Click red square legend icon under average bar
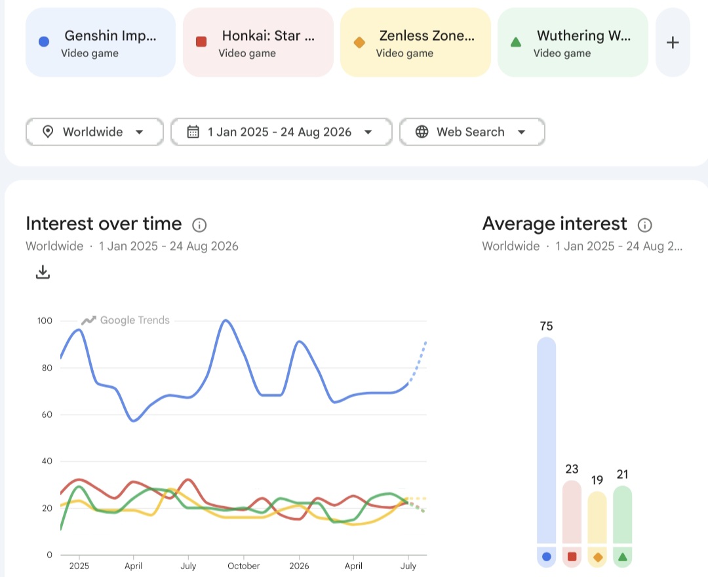The height and width of the screenshot is (577, 708). (x=572, y=557)
